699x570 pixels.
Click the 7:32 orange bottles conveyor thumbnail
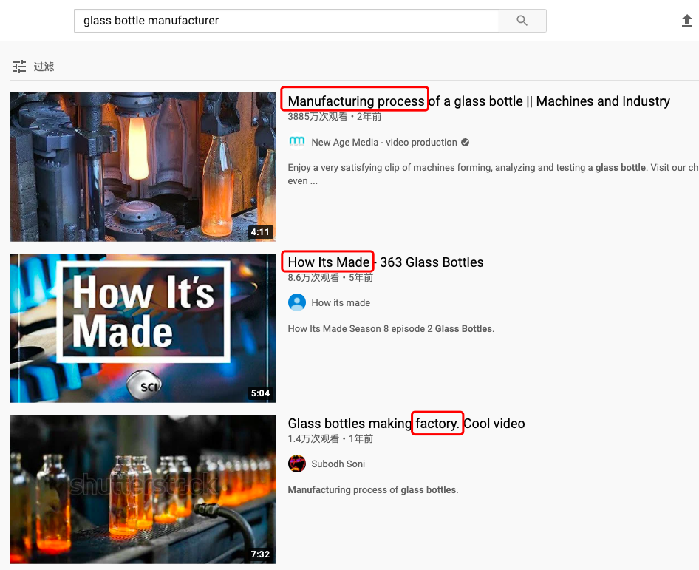143,489
